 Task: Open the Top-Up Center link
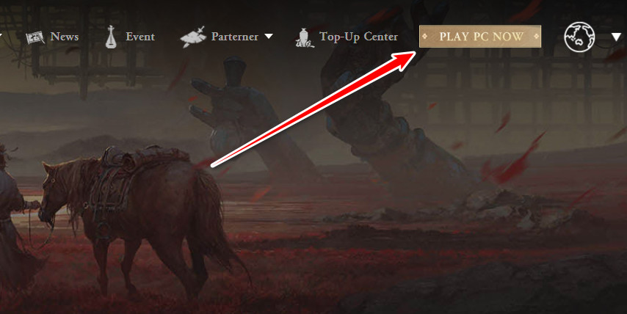click(x=359, y=37)
